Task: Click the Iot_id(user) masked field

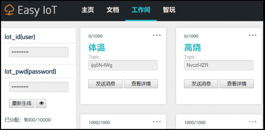Action: (39, 52)
